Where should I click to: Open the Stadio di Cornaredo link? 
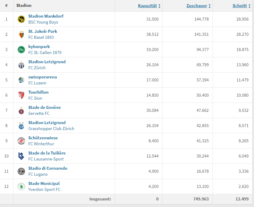point(48,169)
